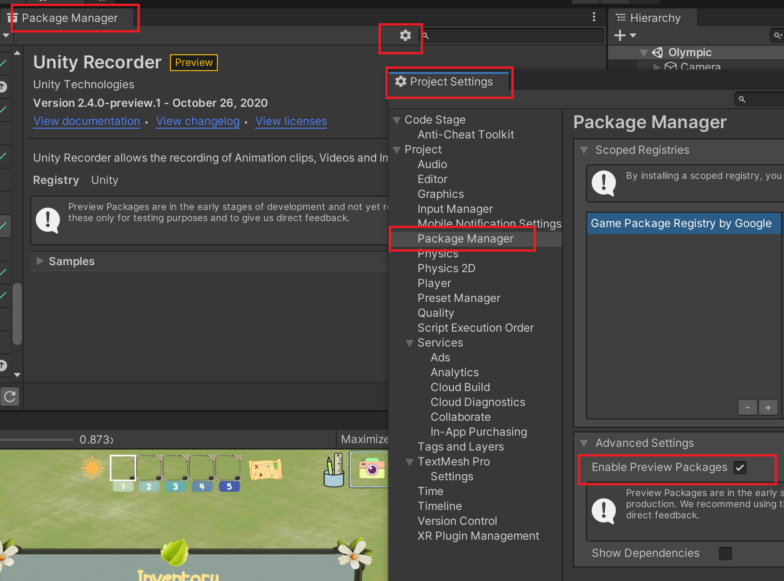784x581 pixels.
Task: Select XR Plugin Management settings
Action: tap(478, 536)
